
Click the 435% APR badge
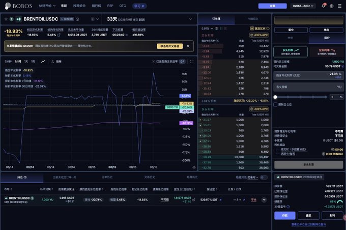(x=259, y=35)
